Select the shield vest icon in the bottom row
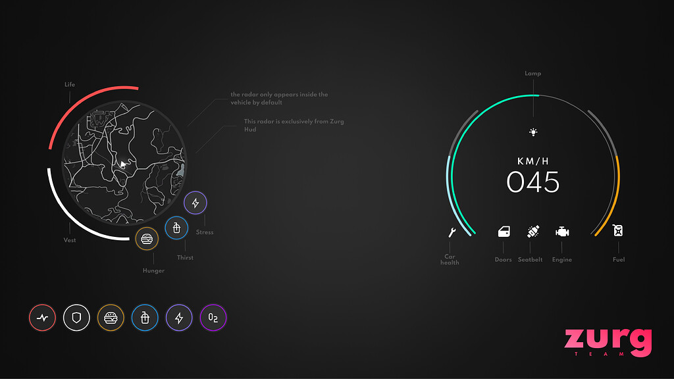The height and width of the screenshot is (379, 674). 76,317
